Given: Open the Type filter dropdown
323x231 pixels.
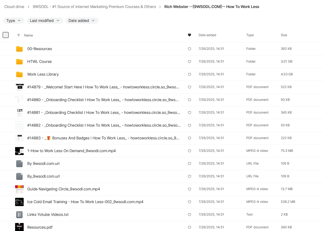Looking at the screenshot, I should 14,20.
